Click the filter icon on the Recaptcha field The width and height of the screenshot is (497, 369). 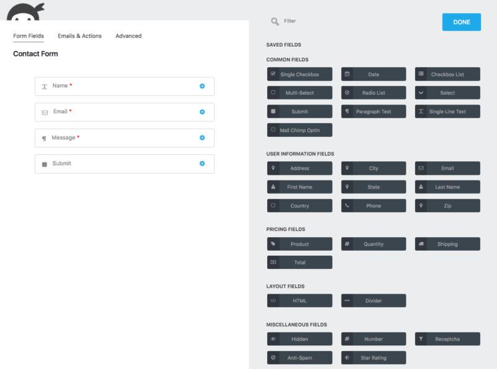point(422,339)
